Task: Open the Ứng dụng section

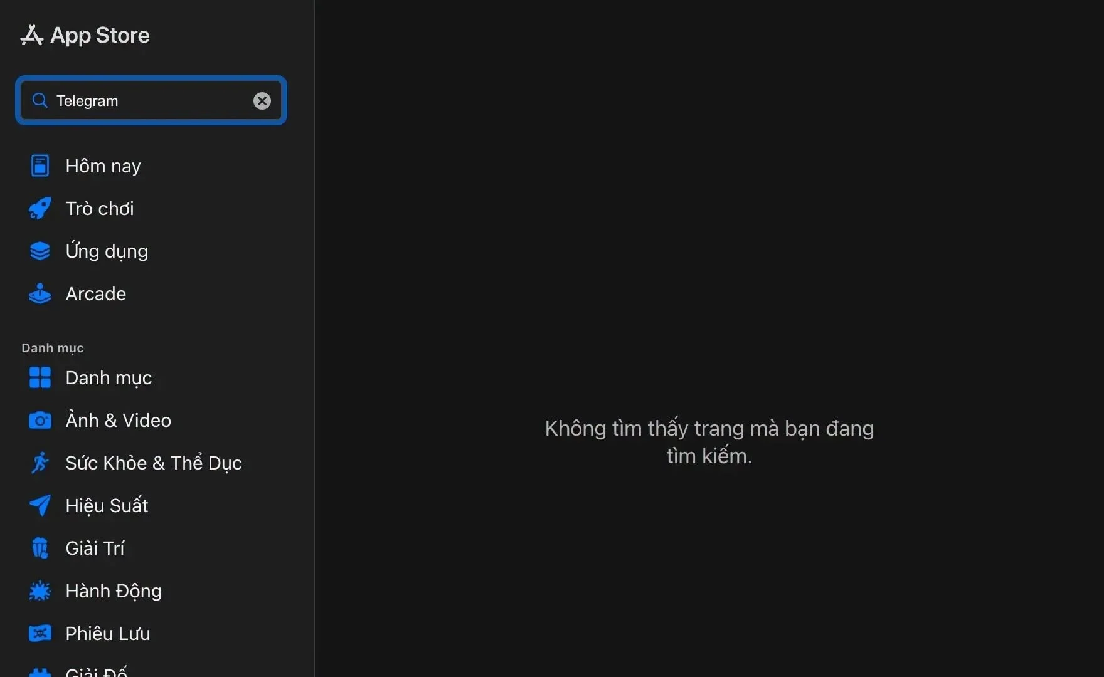Action: point(107,251)
